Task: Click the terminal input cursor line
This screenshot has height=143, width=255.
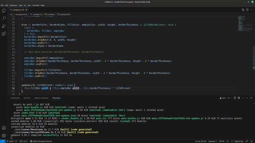Action: point(12,138)
